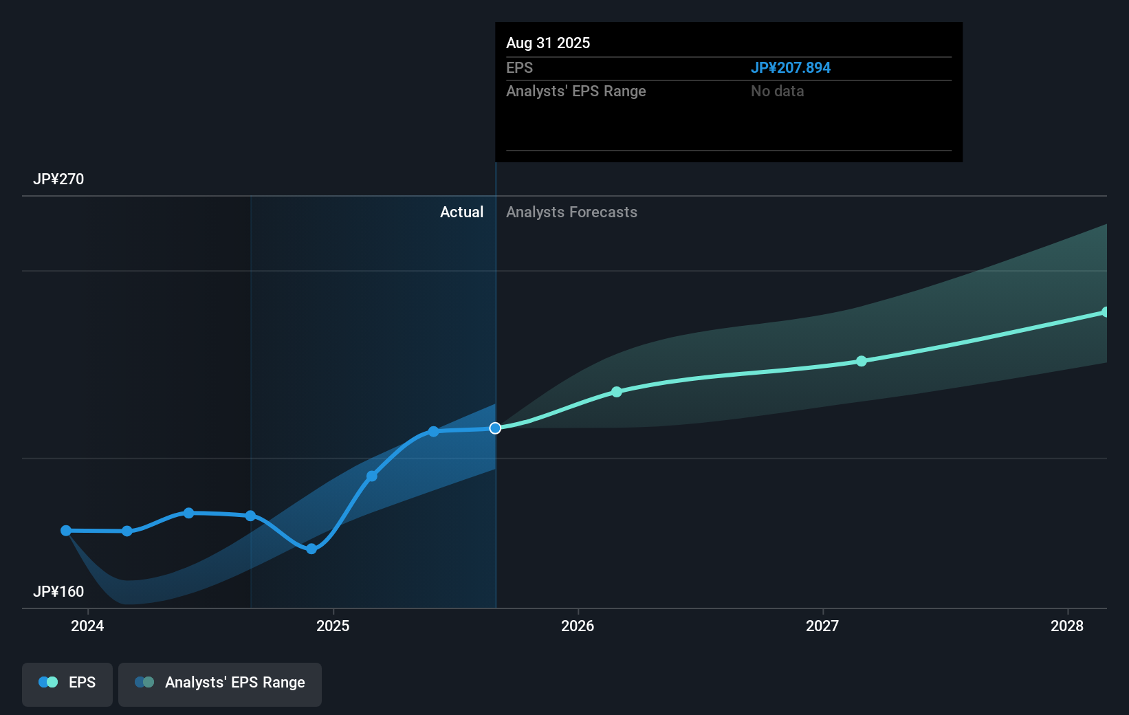Select the forecast data point near 2027
The height and width of the screenshot is (715, 1129).
tap(861, 361)
